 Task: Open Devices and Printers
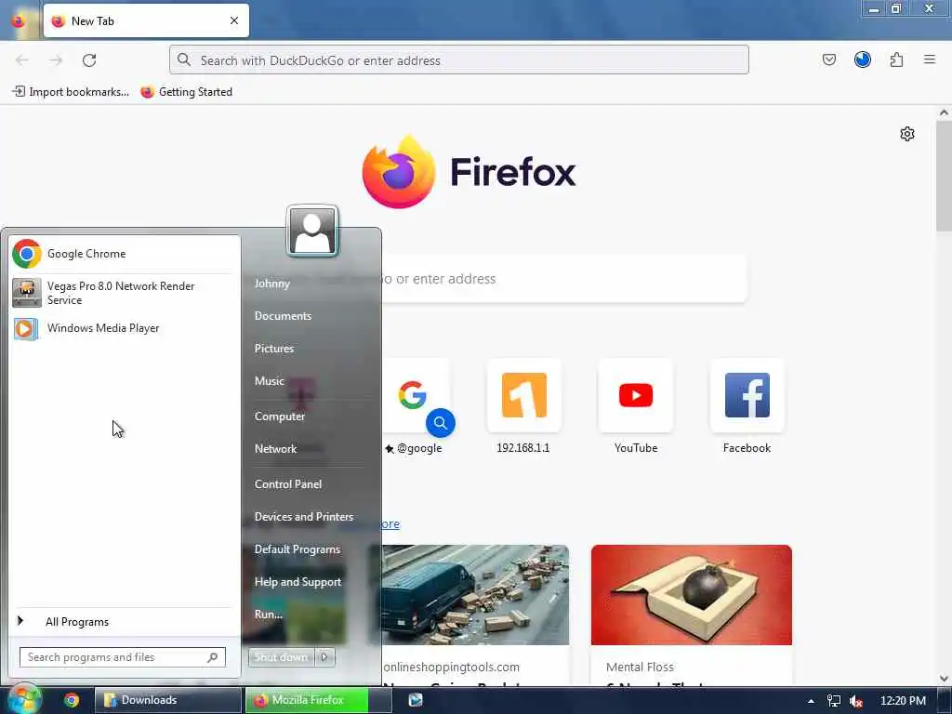[x=304, y=517]
